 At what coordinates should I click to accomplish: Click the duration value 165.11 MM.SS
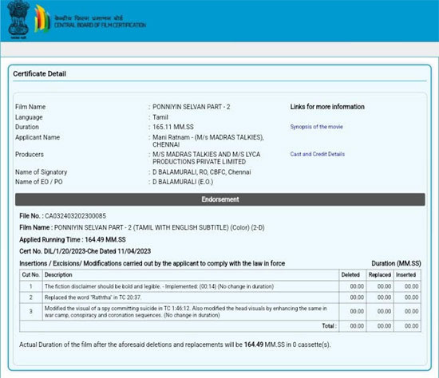(x=173, y=127)
